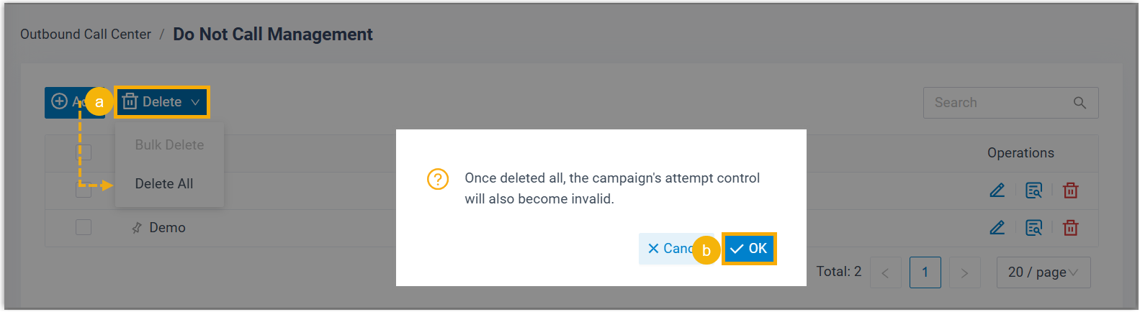This screenshot has width=1140, height=312.
Task: Click the view details icon in first row
Action: pos(1034,191)
